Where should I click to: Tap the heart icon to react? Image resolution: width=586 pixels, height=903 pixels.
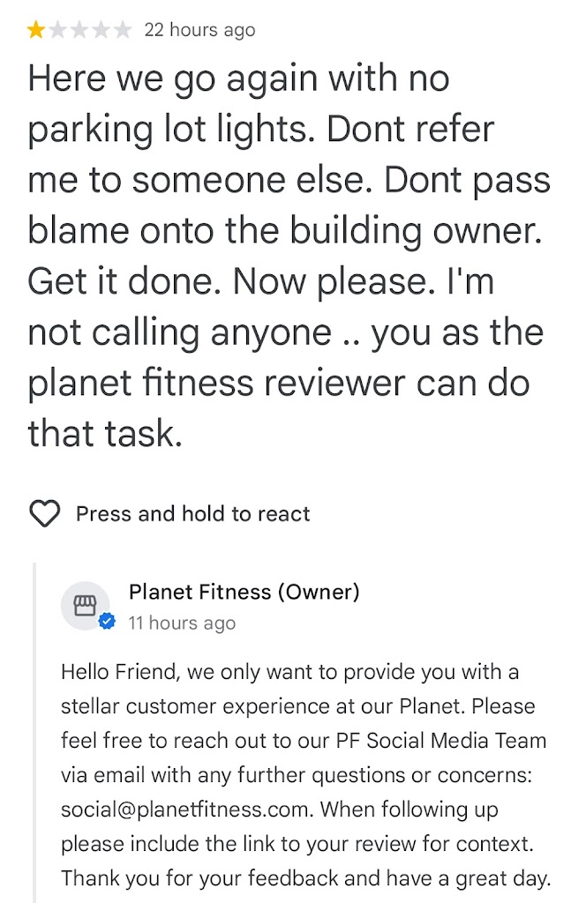(x=45, y=514)
